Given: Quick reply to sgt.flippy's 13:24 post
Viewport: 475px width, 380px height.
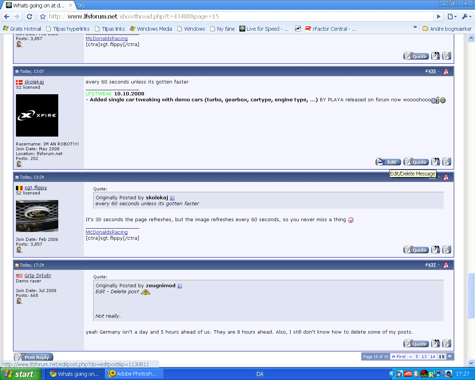Looking at the screenshot, I should click(447, 250).
